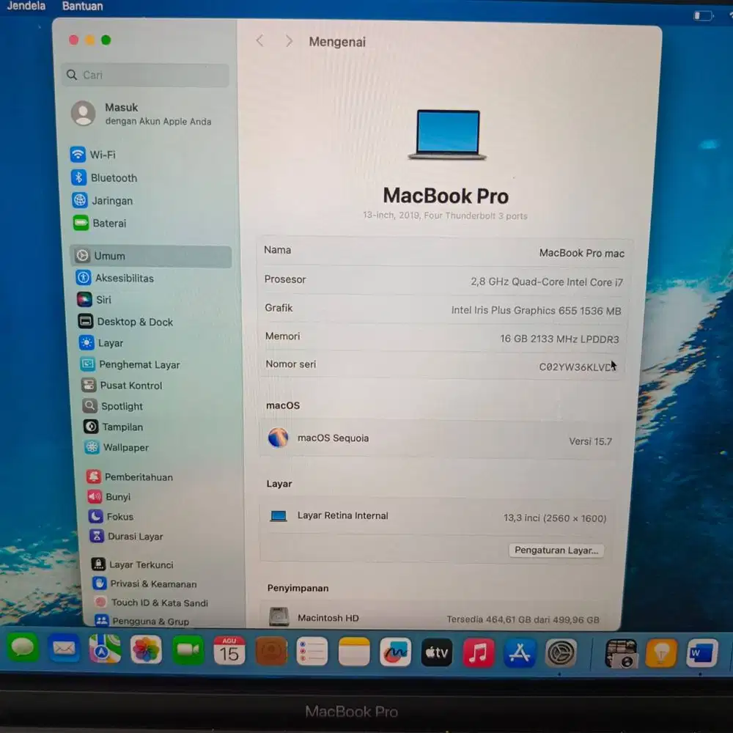The image size is (733, 733).
Task: Open Layar display settings in the sidebar
Action: (x=101, y=342)
